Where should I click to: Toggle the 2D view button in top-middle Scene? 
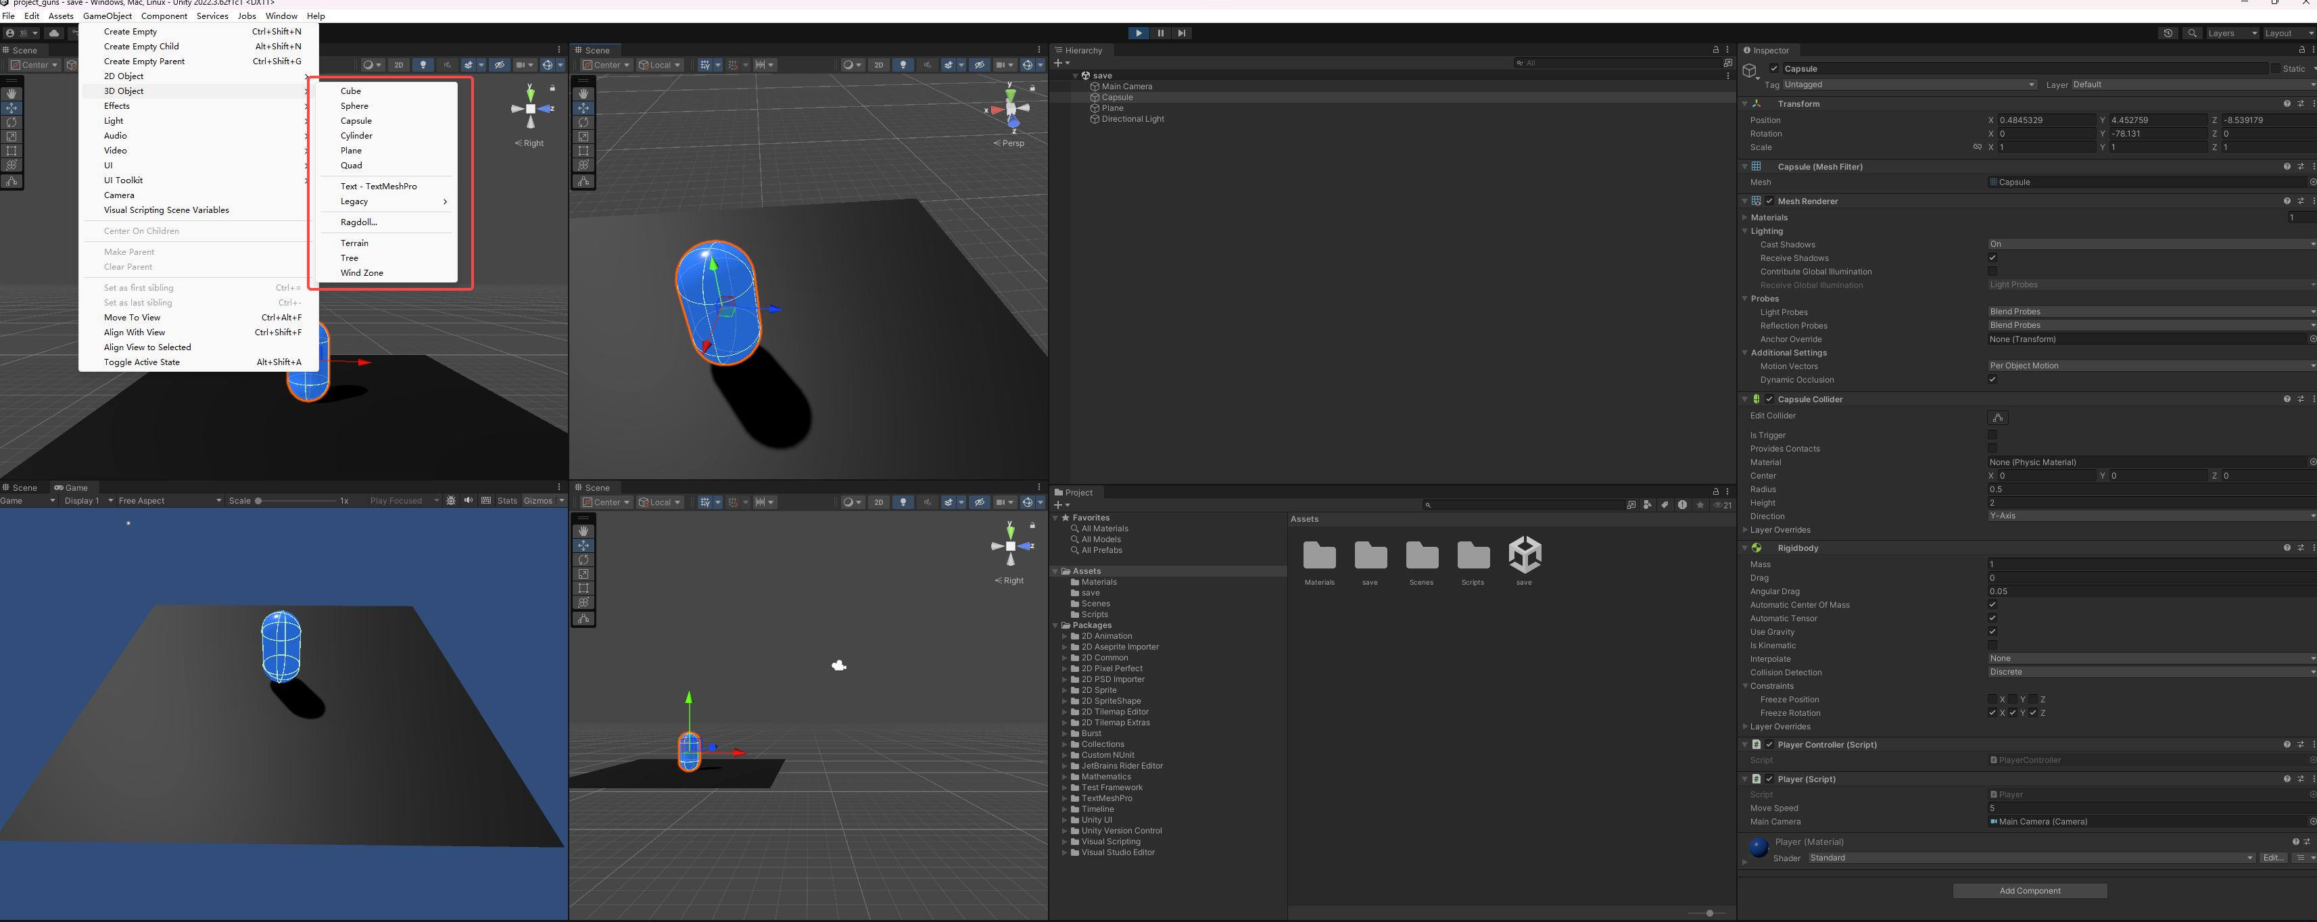(x=879, y=65)
